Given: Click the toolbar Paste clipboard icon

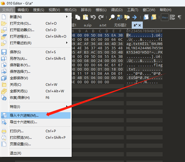Looking at the screenshot, I should pyautogui.click(x=86, y=17).
